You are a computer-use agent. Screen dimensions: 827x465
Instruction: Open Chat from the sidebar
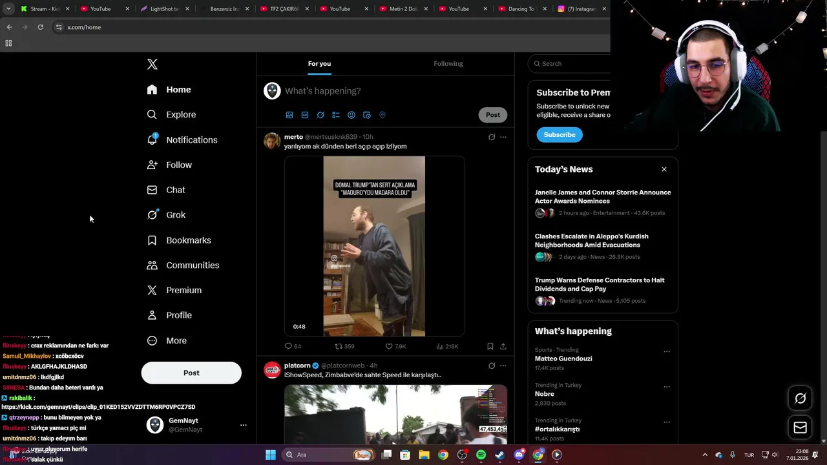tap(166, 190)
